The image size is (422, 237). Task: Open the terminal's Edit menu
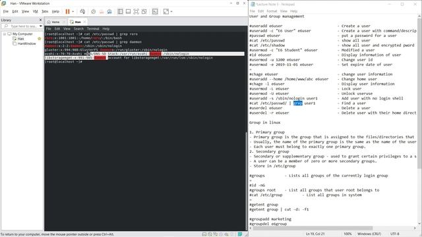coord(57,29)
